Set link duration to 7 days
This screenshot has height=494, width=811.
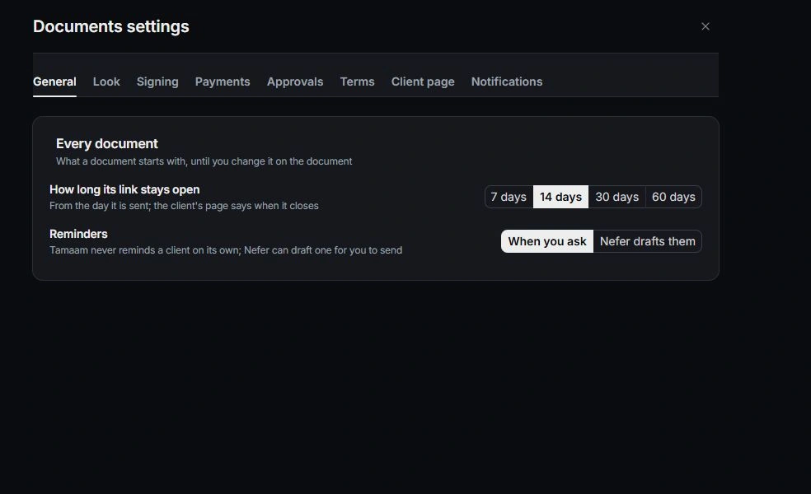click(509, 197)
